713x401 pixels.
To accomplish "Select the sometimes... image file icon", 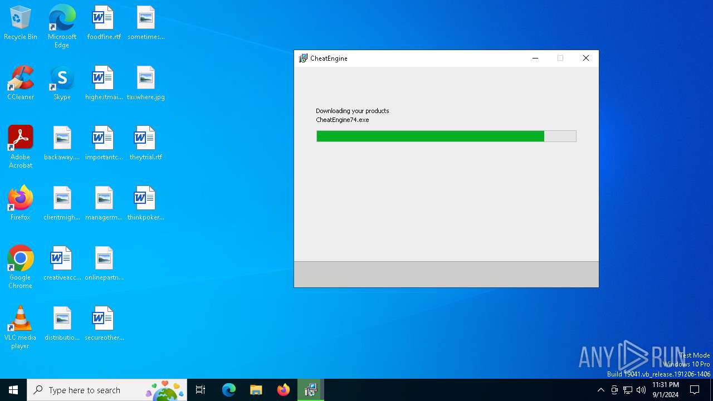I will (146, 23).
